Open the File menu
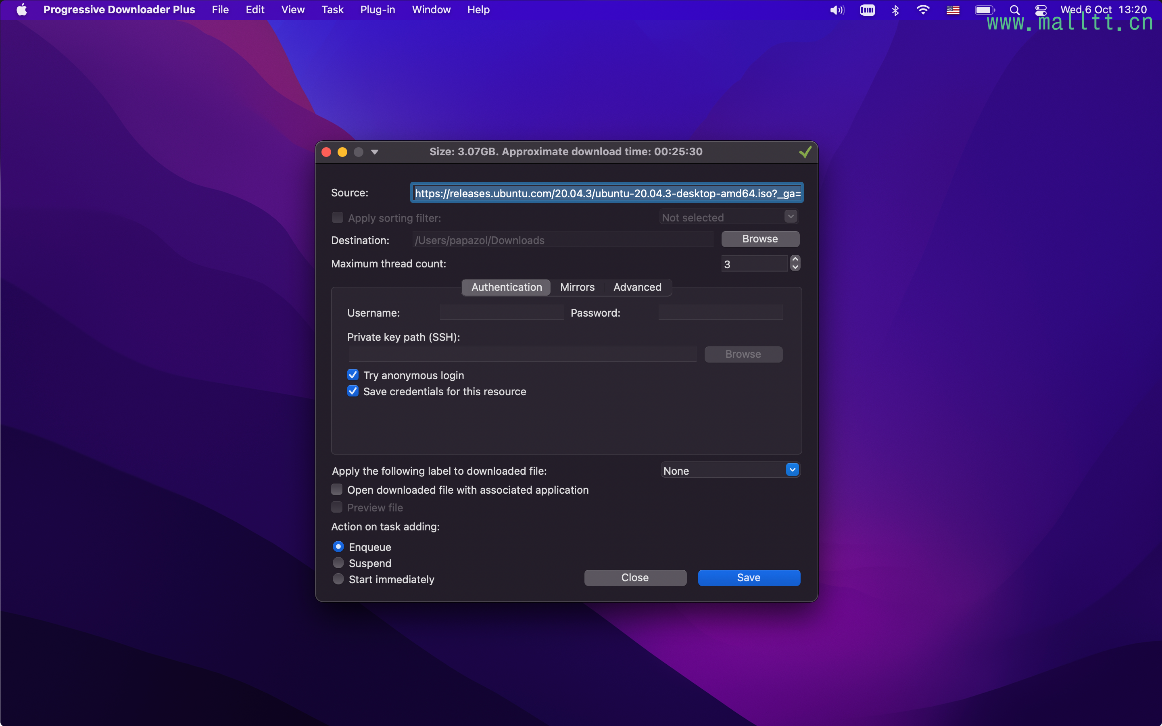This screenshot has width=1162, height=726. coord(220,10)
